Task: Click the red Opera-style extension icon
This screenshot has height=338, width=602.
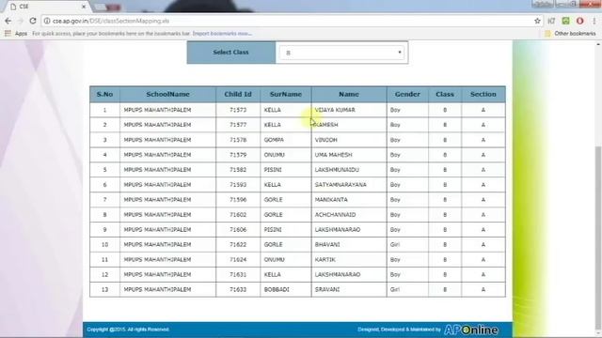Action: coord(579,21)
